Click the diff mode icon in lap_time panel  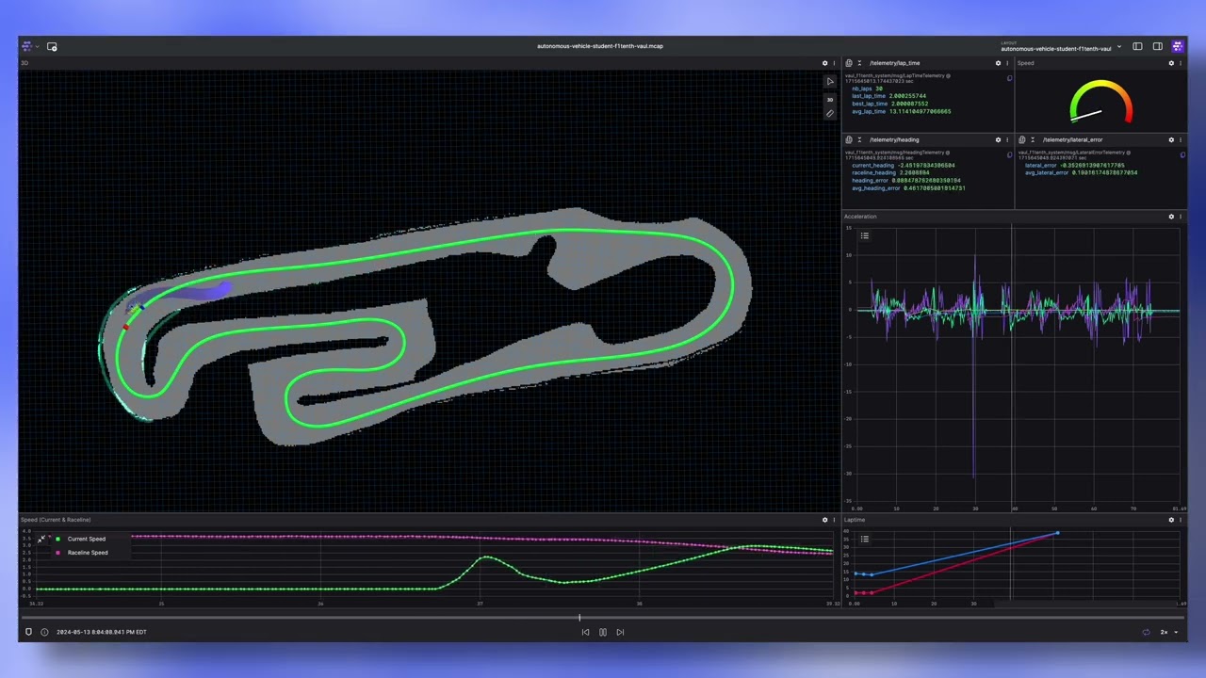click(x=849, y=63)
